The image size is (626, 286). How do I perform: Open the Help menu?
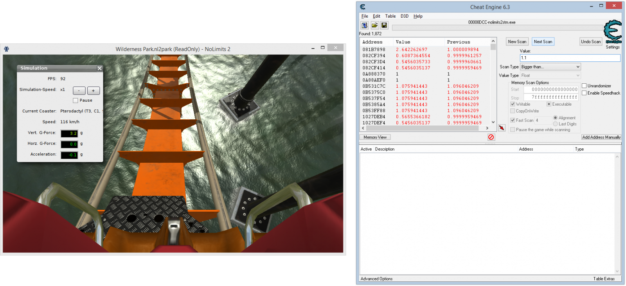[418, 16]
